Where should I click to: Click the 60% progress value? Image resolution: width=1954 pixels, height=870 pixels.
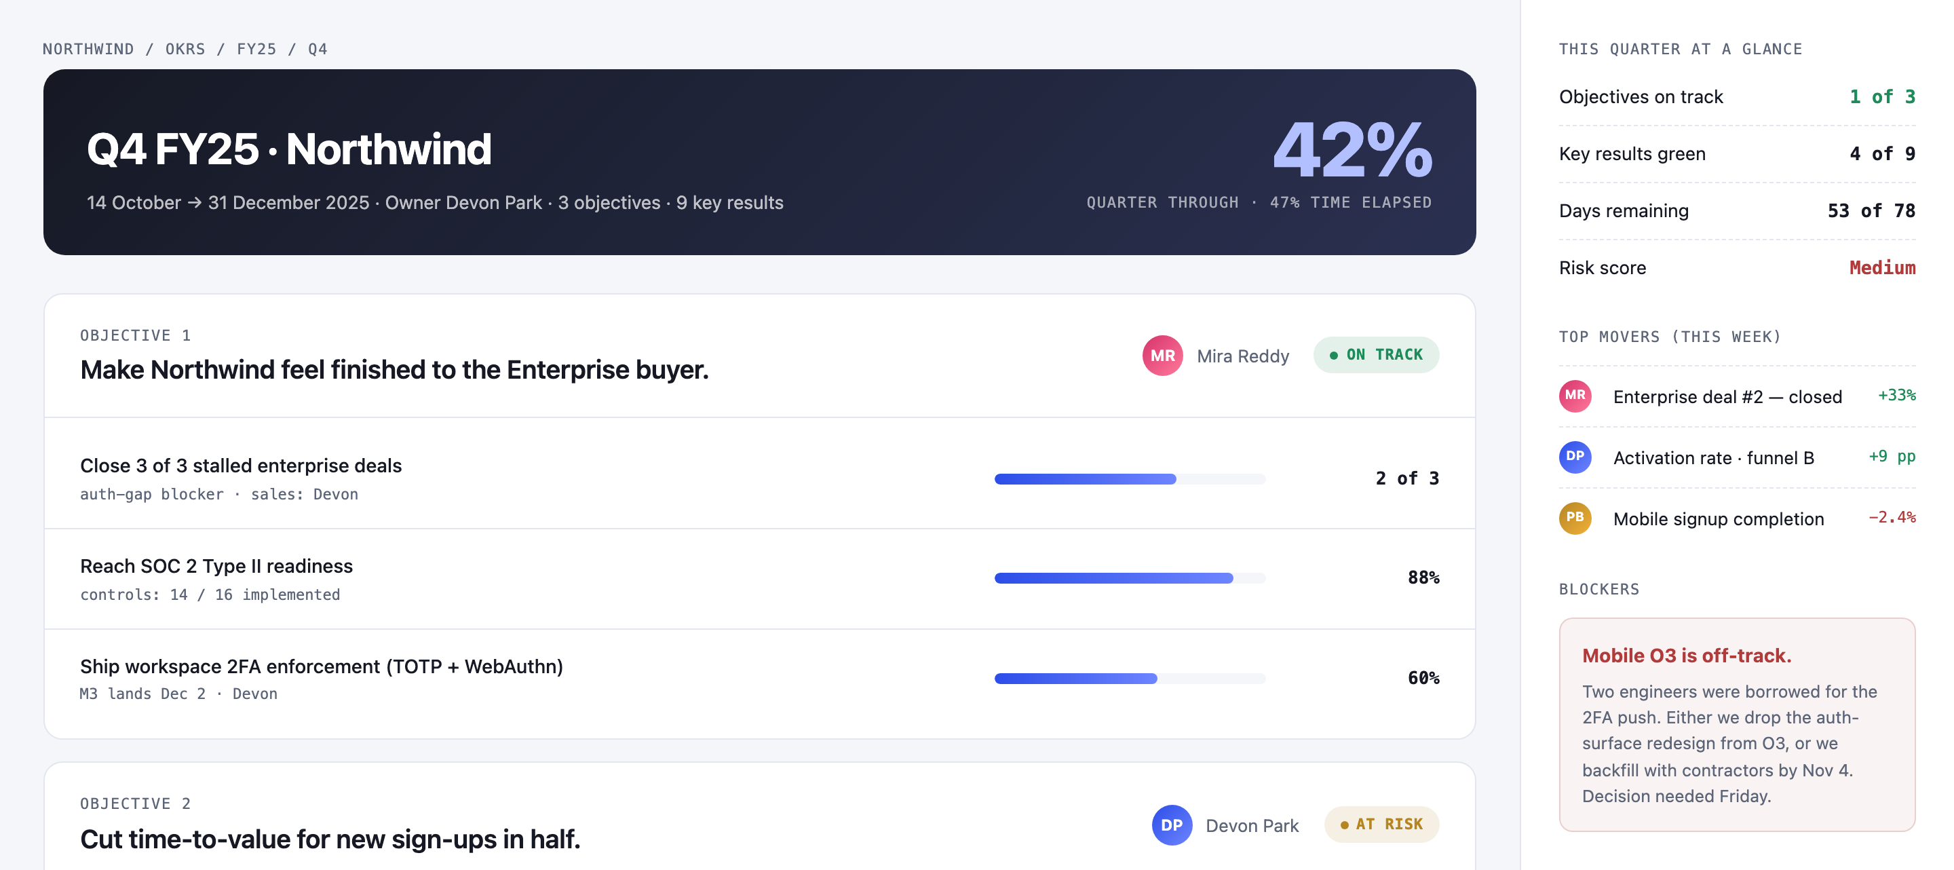coord(1423,678)
